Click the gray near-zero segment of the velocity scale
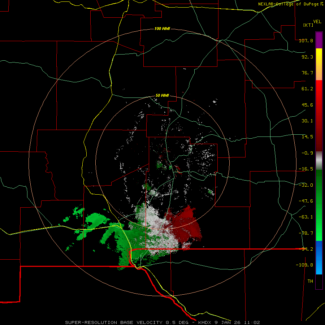This screenshot has width=325, height=325. [x=319, y=161]
